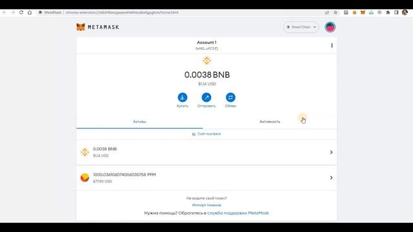This screenshot has width=413, height=232.
Task: Click the orange round extension icon
Action: (354, 12)
